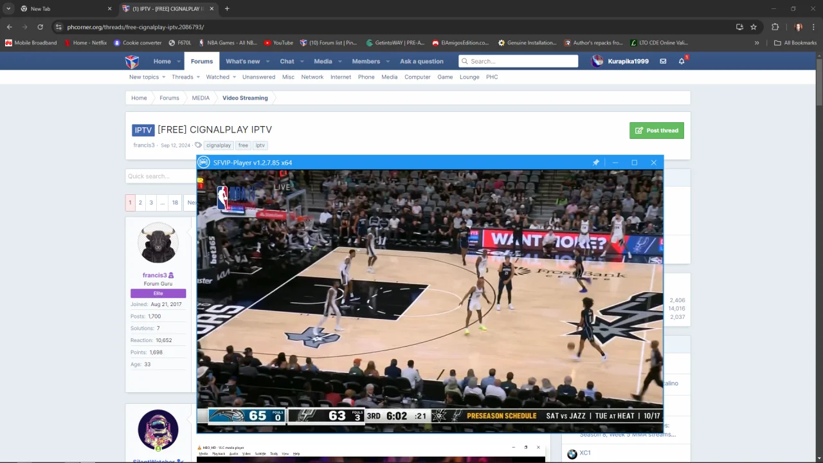
Task: Open the Cookie converter bookmark
Action: [x=138, y=42]
